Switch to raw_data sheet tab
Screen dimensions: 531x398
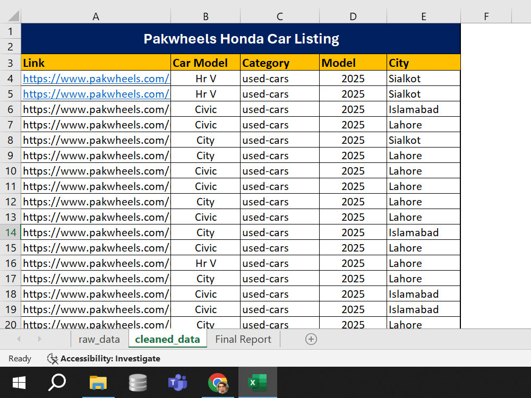pyautogui.click(x=99, y=339)
